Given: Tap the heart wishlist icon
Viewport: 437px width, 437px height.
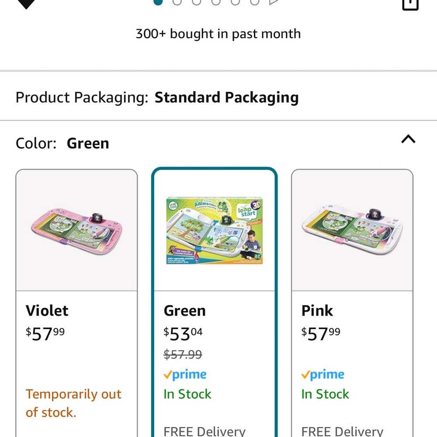Looking at the screenshot, I should 26,4.
